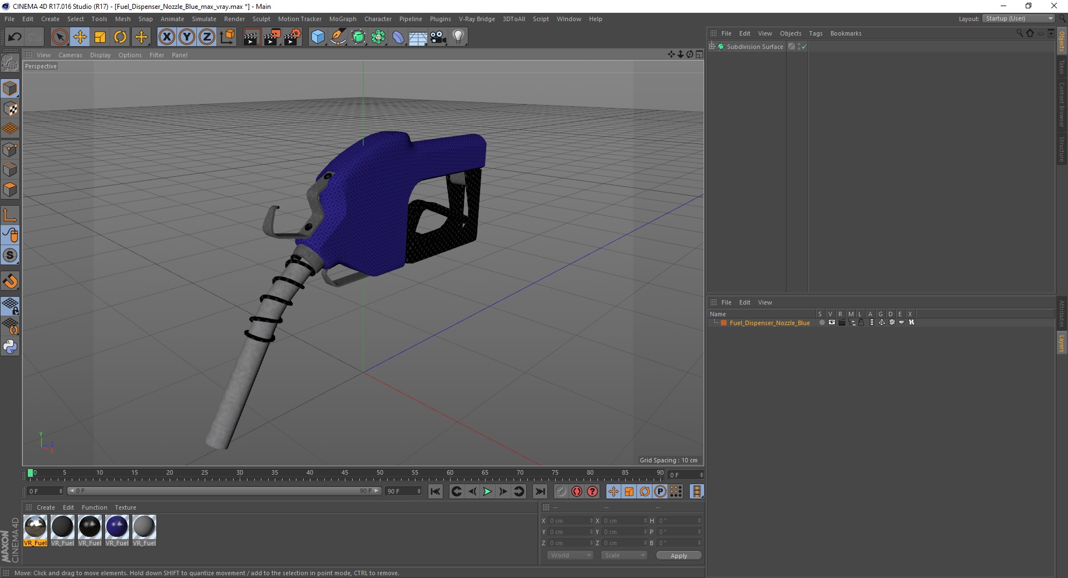Click the timeline preview range slider
Viewport: 1068px width, 578px height.
(x=224, y=491)
